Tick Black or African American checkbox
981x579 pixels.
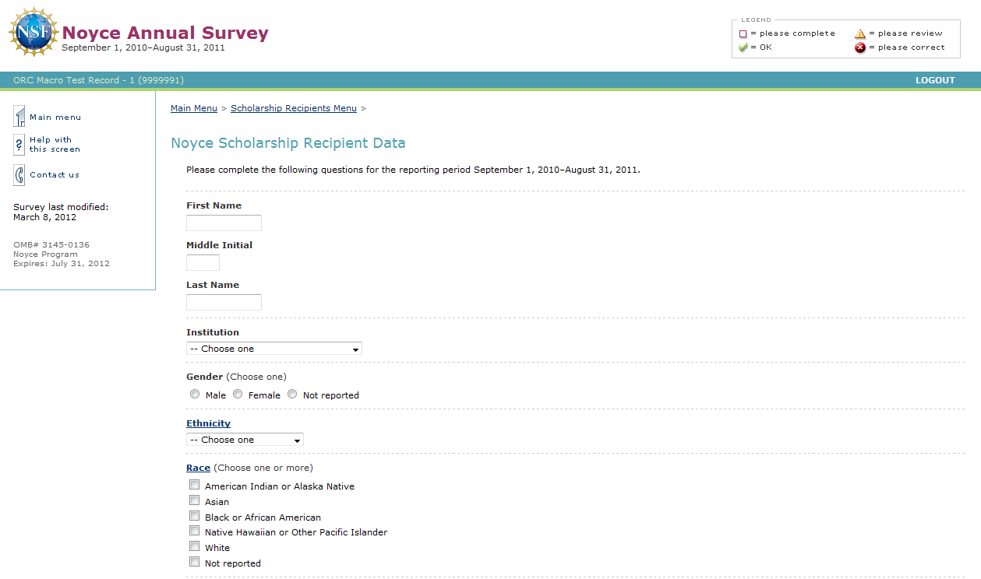195,517
